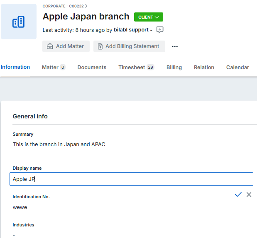
Task: Switch to the Relation tab
Action: pyautogui.click(x=204, y=67)
